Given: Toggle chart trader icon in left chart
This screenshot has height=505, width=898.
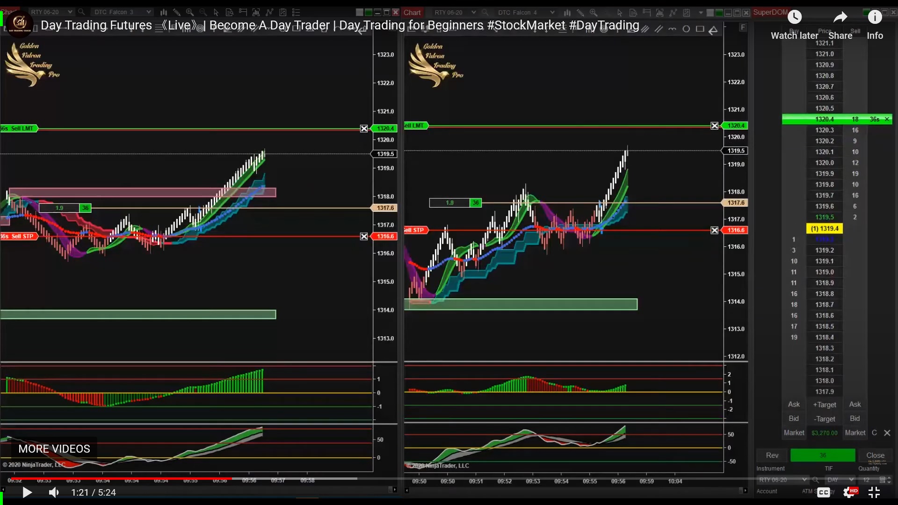Looking at the screenshot, I should (243, 12).
